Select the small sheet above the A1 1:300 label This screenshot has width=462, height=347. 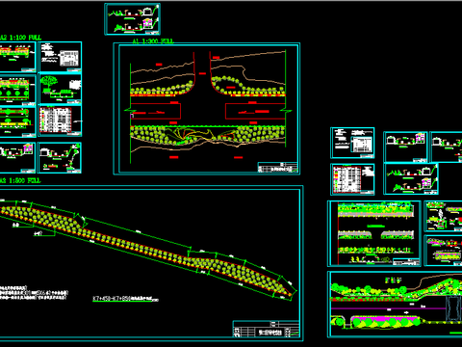[x=132, y=19]
